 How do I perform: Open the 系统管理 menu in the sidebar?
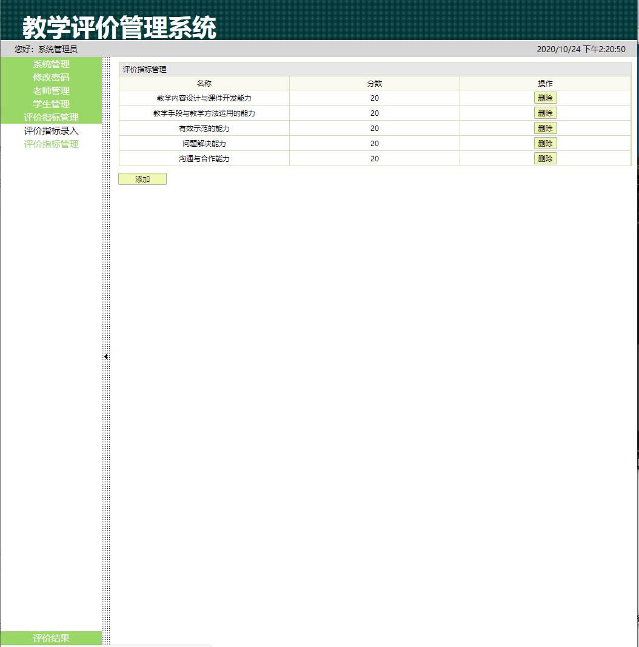coord(52,63)
